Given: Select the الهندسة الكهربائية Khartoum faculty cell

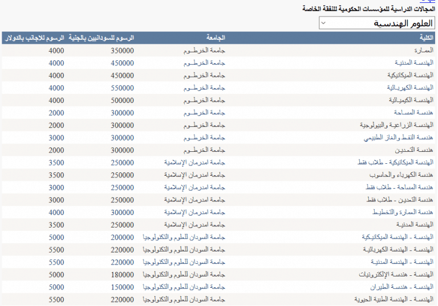Looking at the screenshot, I should coord(410,88).
